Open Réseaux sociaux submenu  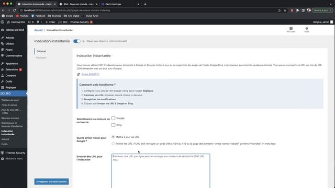pos(10,118)
